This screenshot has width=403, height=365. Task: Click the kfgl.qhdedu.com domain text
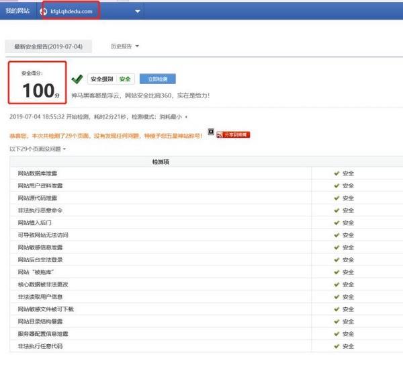click(x=71, y=11)
